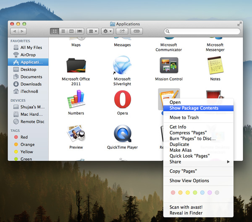Select the Messages label
Image resolution: width=252 pixels, height=222 pixels.
(x=122, y=45)
